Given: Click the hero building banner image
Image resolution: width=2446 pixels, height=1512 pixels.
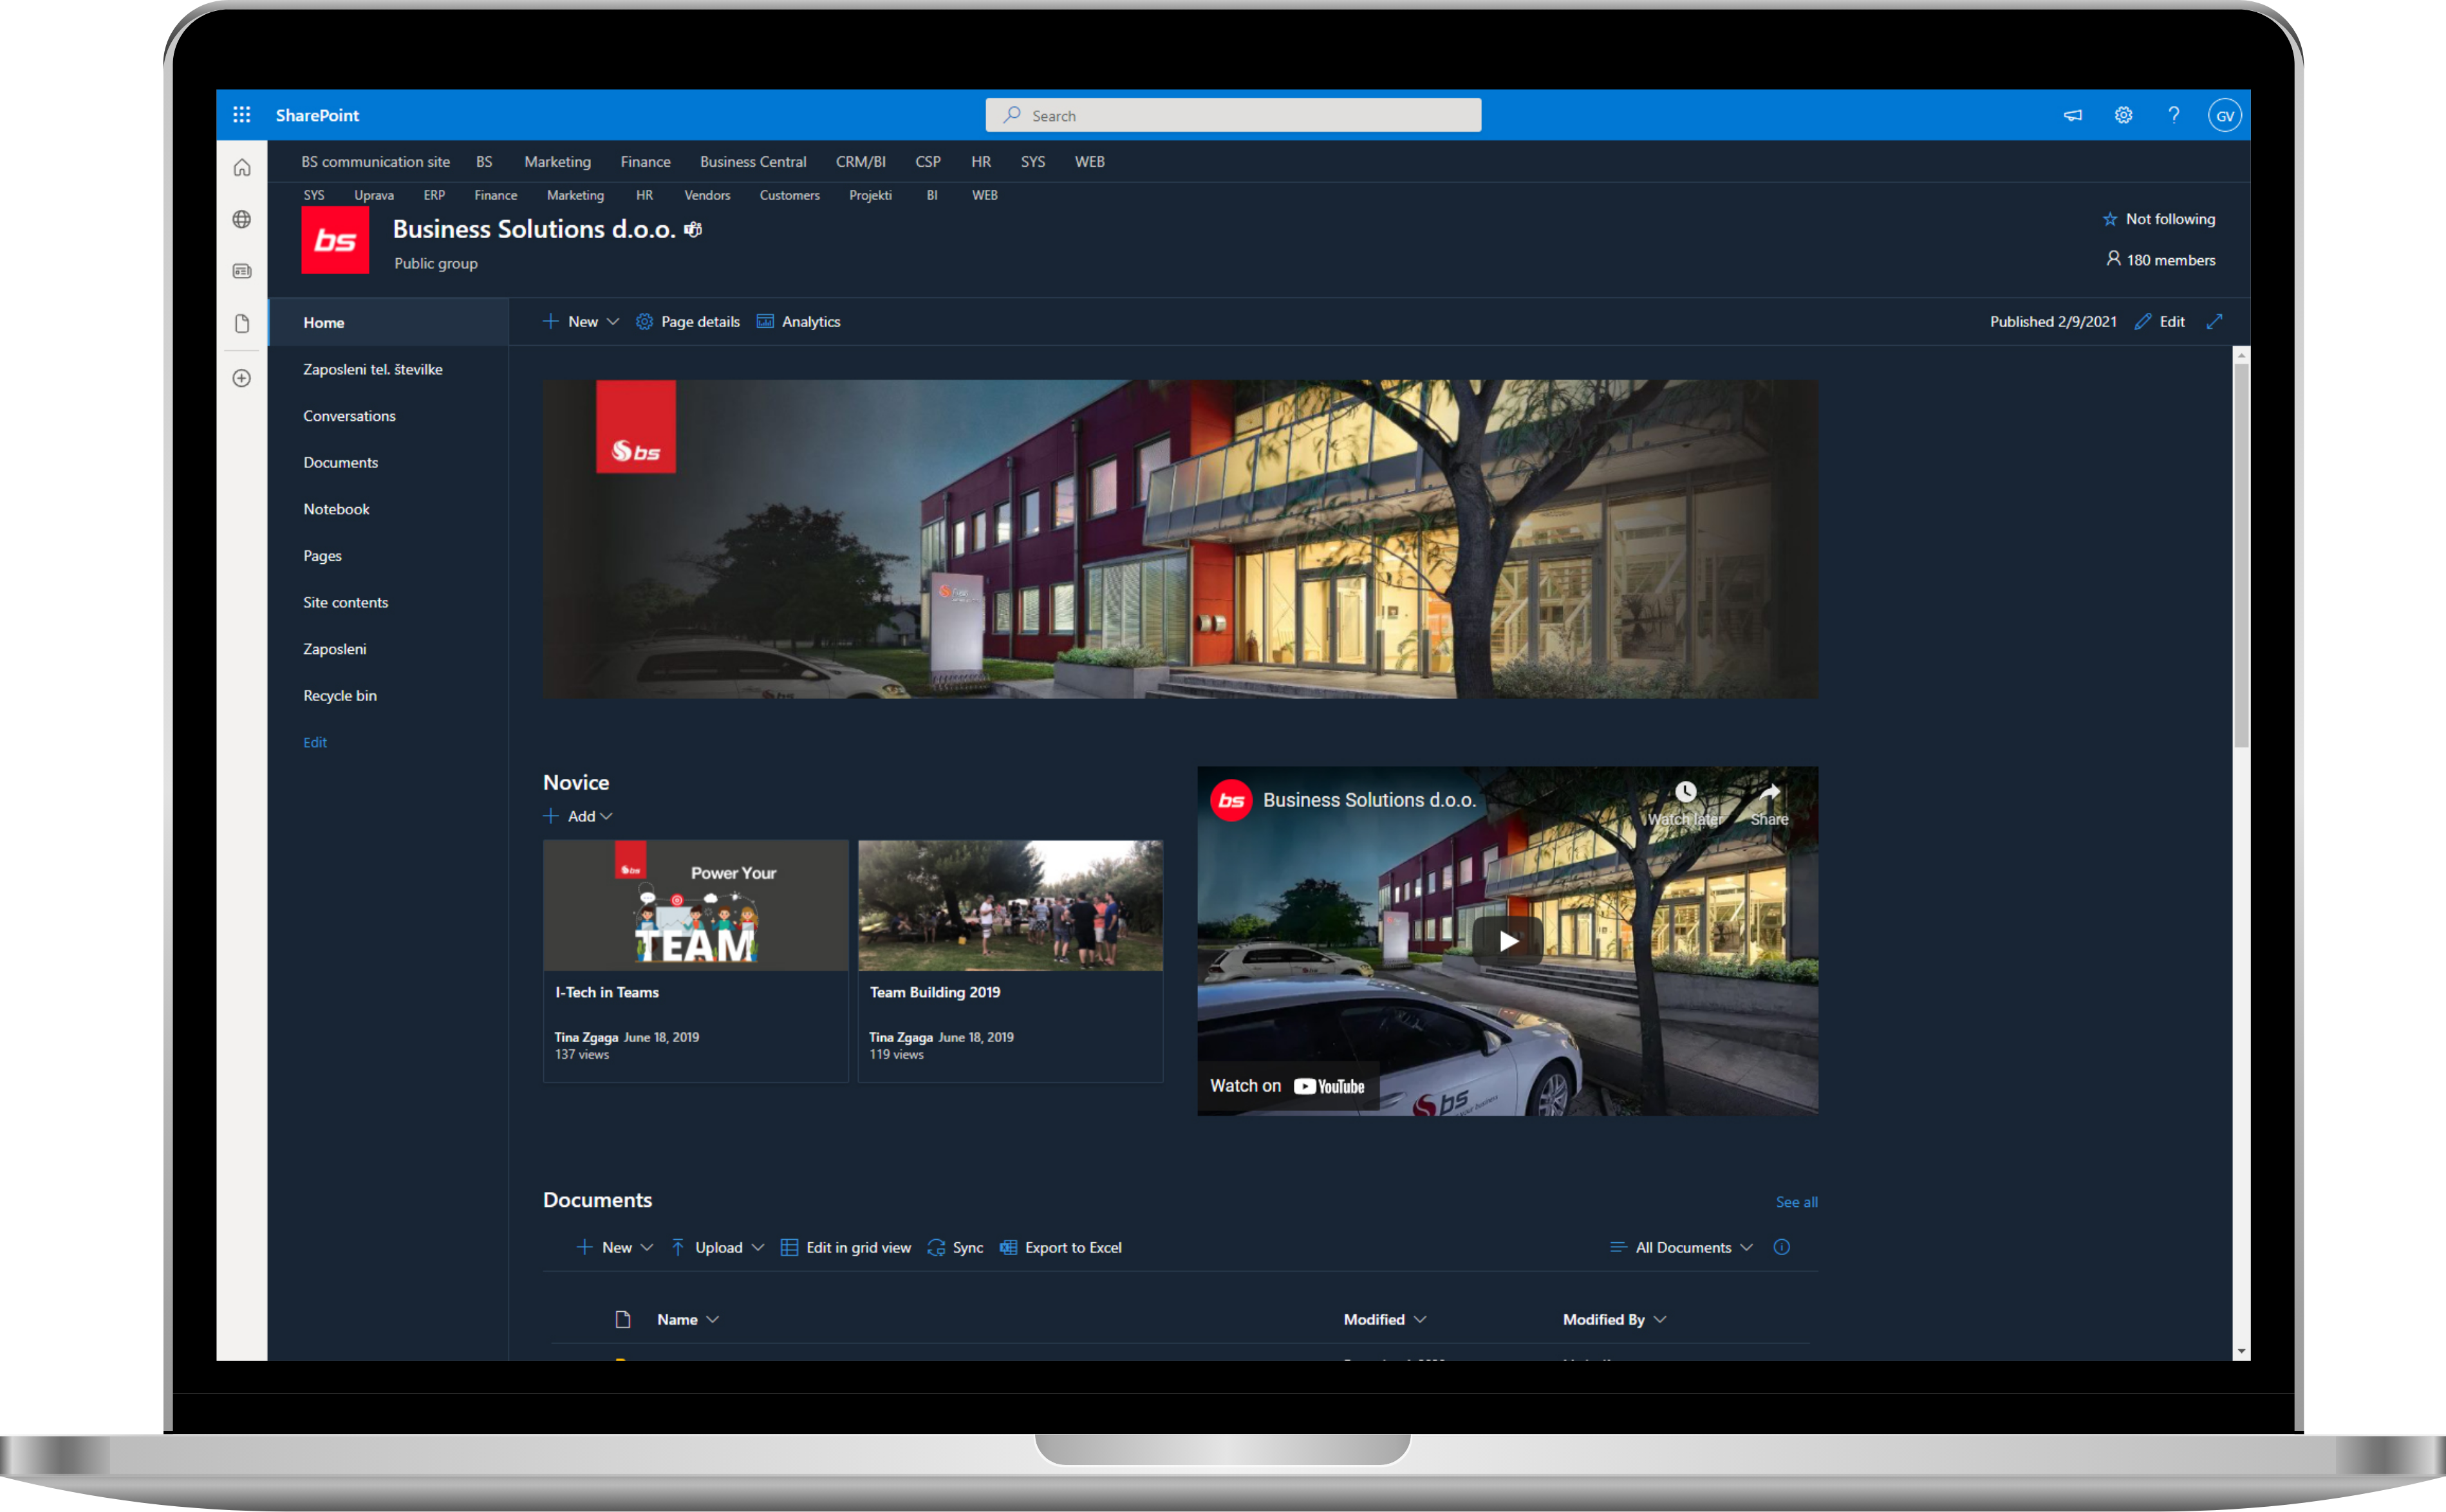Looking at the screenshot, I should (1180, 539).
